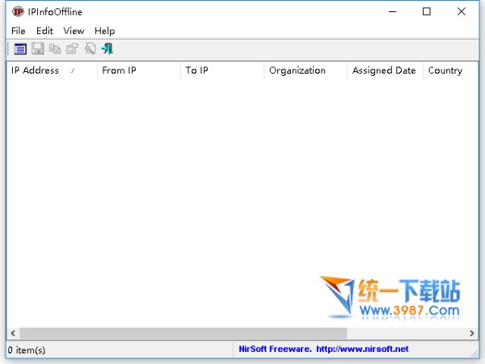Sort by the Assigned Date column
The height and width of the screenshot is (364, 485).
[384, 70]
